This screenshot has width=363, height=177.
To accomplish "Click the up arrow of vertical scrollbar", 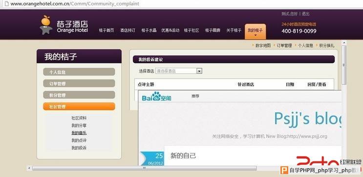I will 344,43.
